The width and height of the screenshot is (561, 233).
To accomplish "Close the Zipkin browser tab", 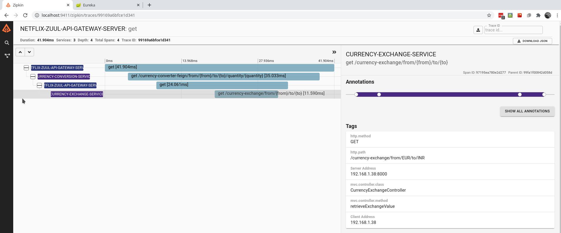I will pos(68,5).
